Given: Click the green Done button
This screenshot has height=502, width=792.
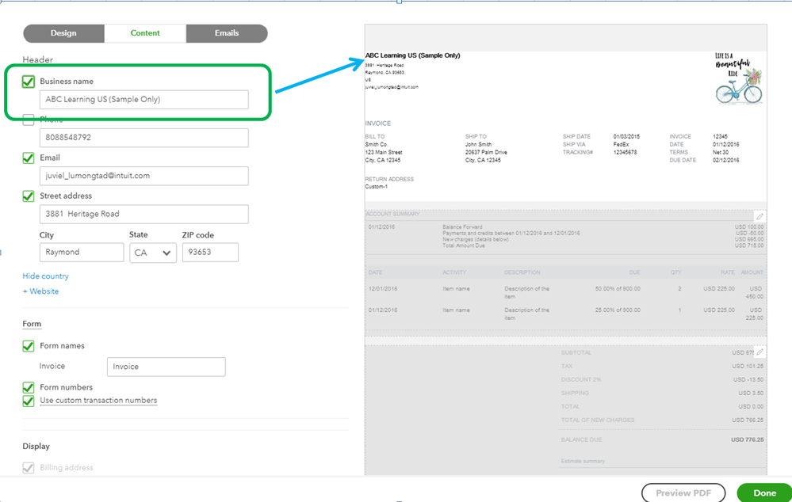Looking at the screenshot, I should coord(764,493).
